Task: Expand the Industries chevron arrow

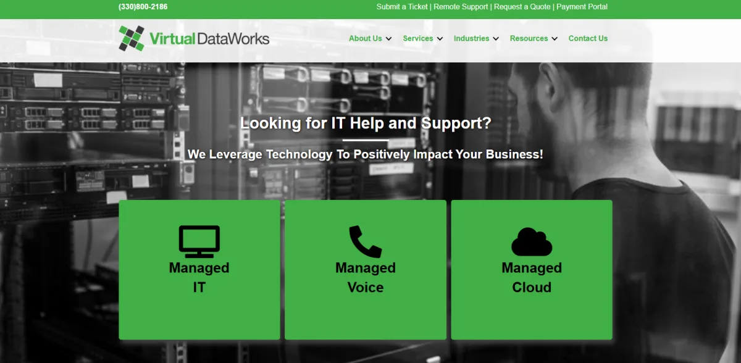Action: coord(496,39)
